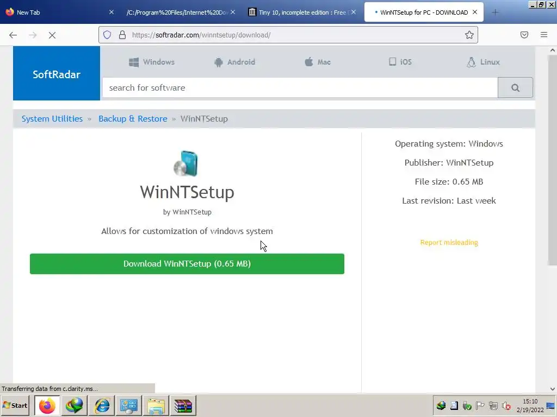Image resolution: width=557 pixels, height=417 pixels.
Task: Click the scrollbar down arrow
Action: 553,389
